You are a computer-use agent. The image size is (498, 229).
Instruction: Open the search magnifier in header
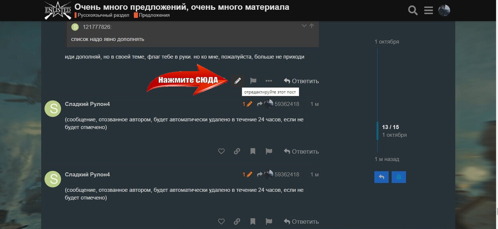point(413,11)
